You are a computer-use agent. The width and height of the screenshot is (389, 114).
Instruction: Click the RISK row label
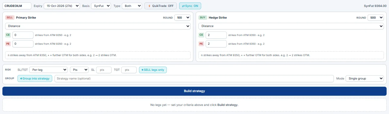pyautogui.click(x=8, y=70)
